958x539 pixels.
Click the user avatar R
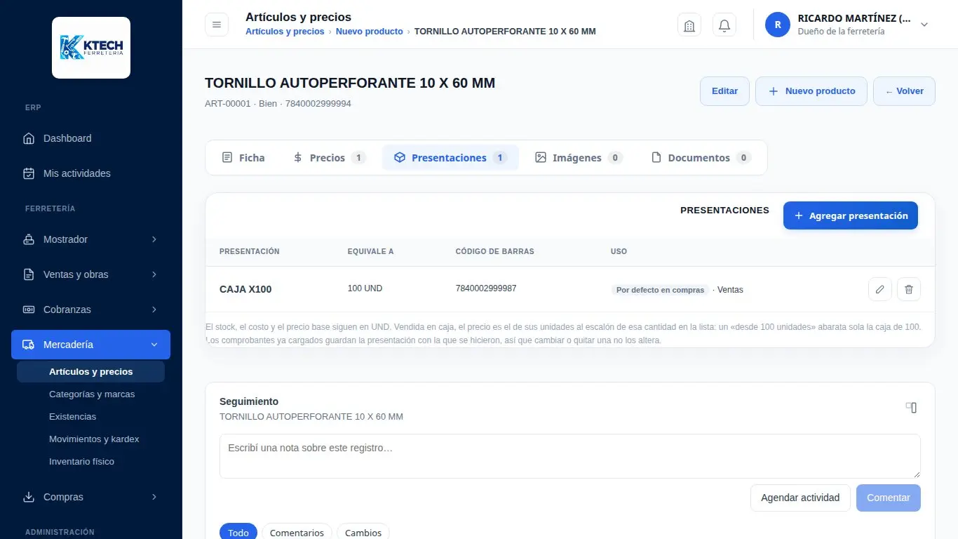click(x=778, y=25)
